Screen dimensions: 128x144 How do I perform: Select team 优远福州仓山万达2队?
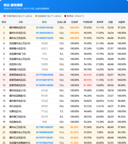pos(20,59)
